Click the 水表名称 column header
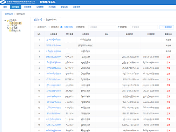The image size is (176, 132). click(x=85, y=34)
